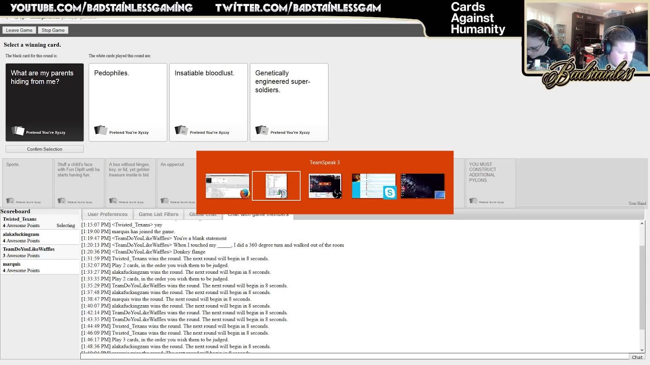Select "A box without hinges" hand card

point(131,183)
